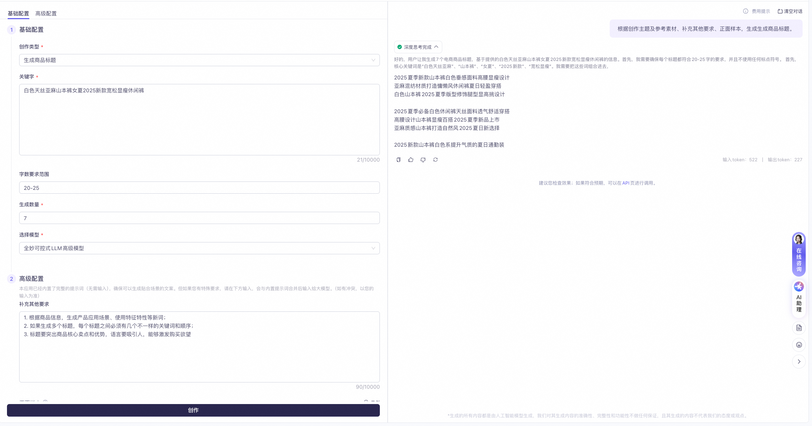Click the thumbs down icon
The height and width of the screenshot is (426, 812).
[423, 160]
